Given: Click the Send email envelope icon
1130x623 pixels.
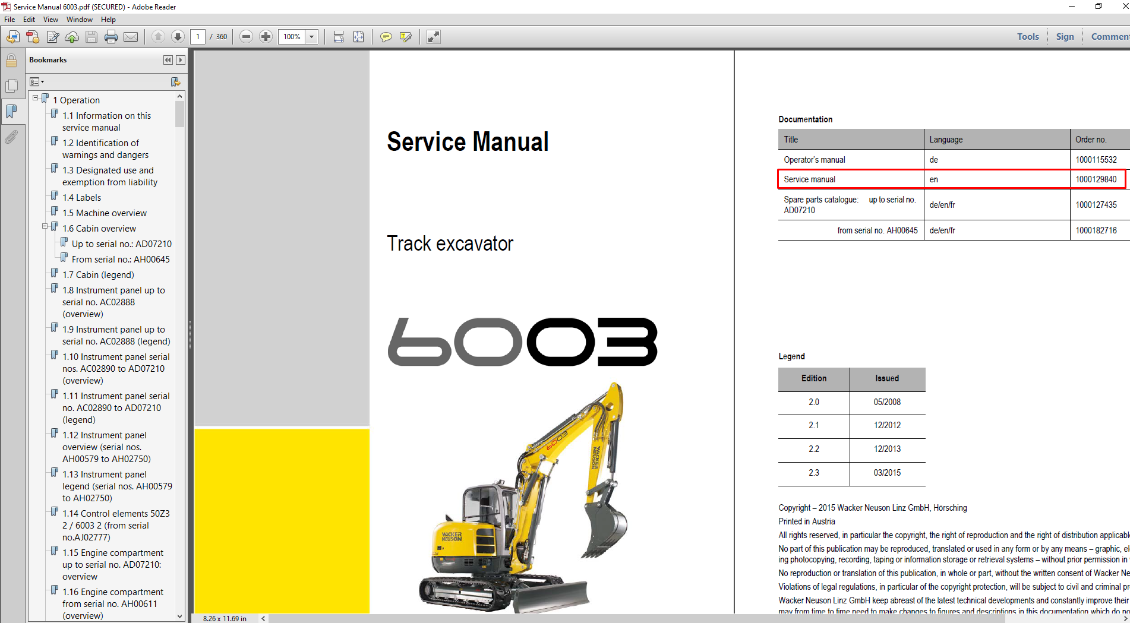Looking at the screenshot, I should [x=131, y=37].
